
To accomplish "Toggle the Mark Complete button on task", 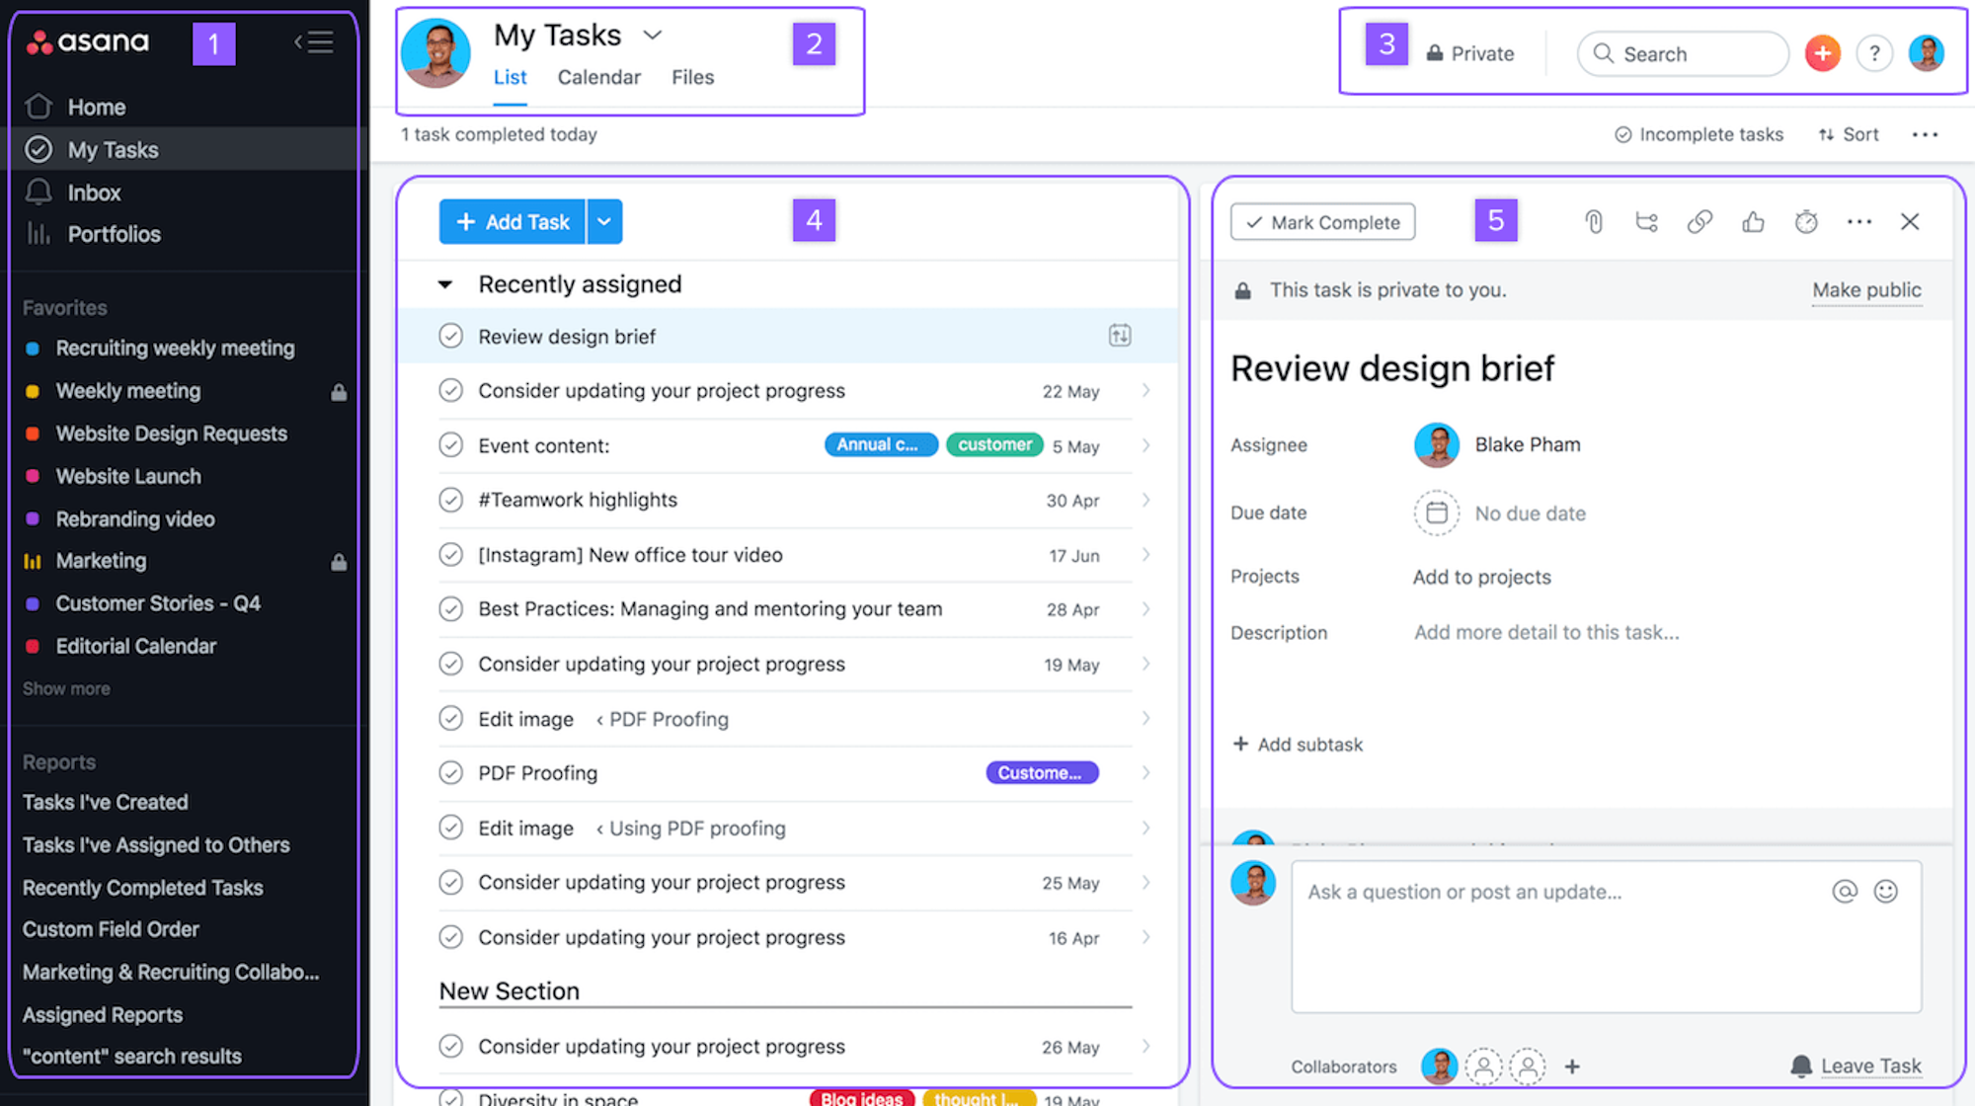I will tap(1321, 221).
